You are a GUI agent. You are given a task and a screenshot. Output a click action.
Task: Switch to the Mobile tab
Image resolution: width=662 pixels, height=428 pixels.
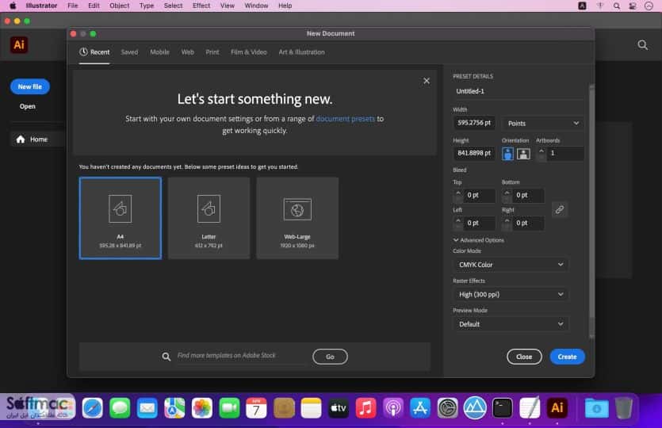(159, 52)
